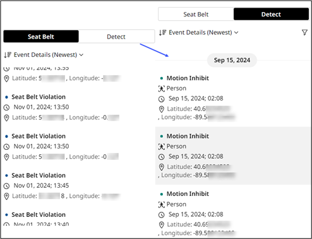
Task: Click person icon in first Motion Inhibit event
Action: tap(162, 89)
